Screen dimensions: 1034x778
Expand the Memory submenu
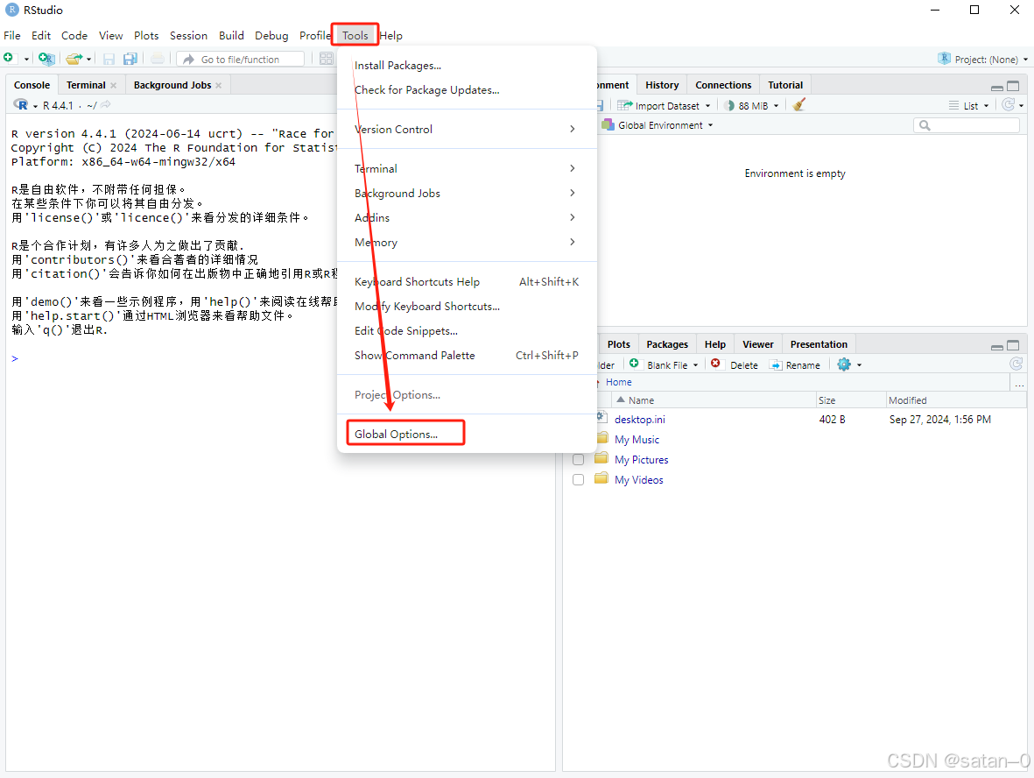pyautogui.click(x=467, y=242)
